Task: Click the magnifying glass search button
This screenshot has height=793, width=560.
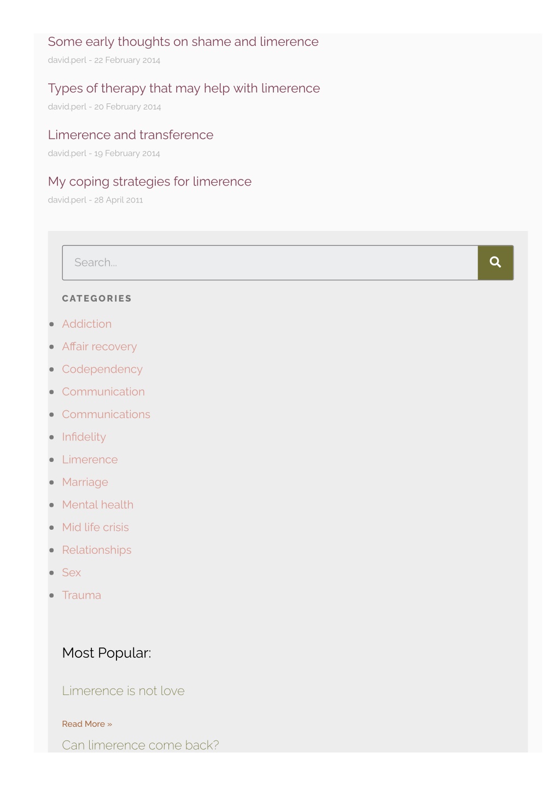Action: (495, 263)
